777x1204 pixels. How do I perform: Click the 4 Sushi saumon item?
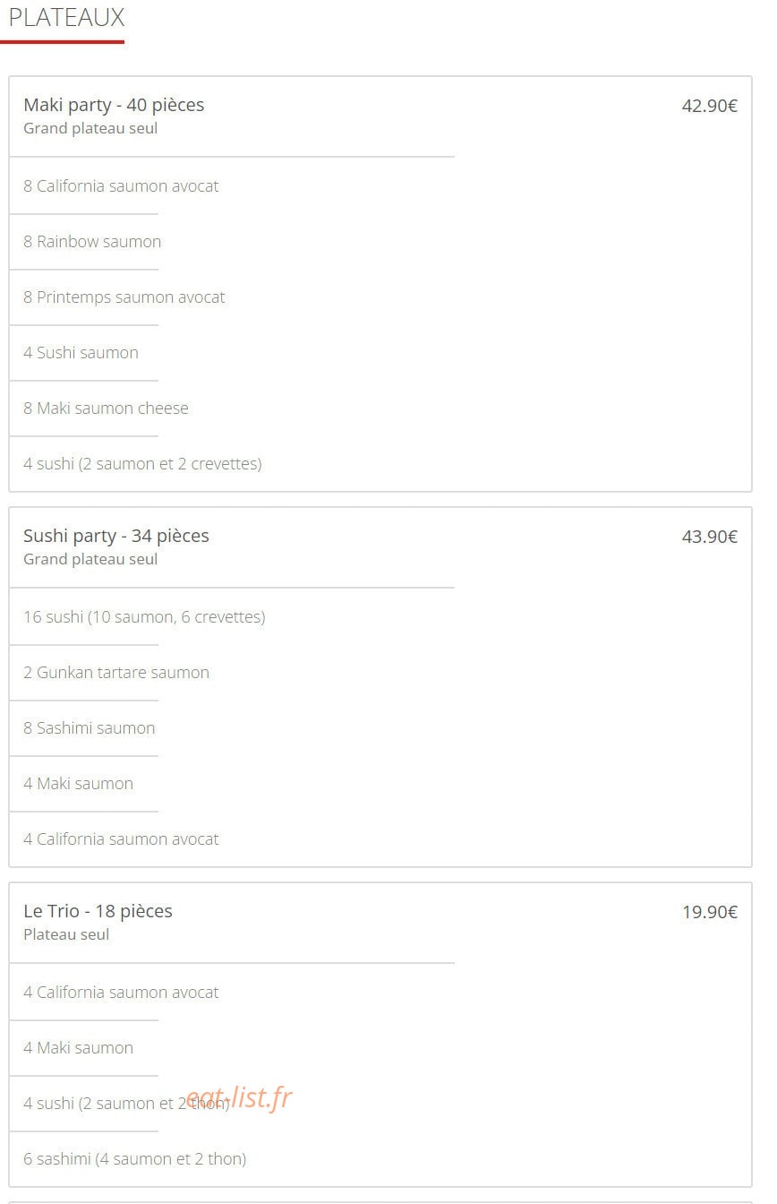(x=81, y=353)
